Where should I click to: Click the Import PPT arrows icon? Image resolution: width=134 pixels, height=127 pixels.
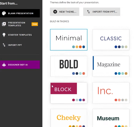coord(4,45)
